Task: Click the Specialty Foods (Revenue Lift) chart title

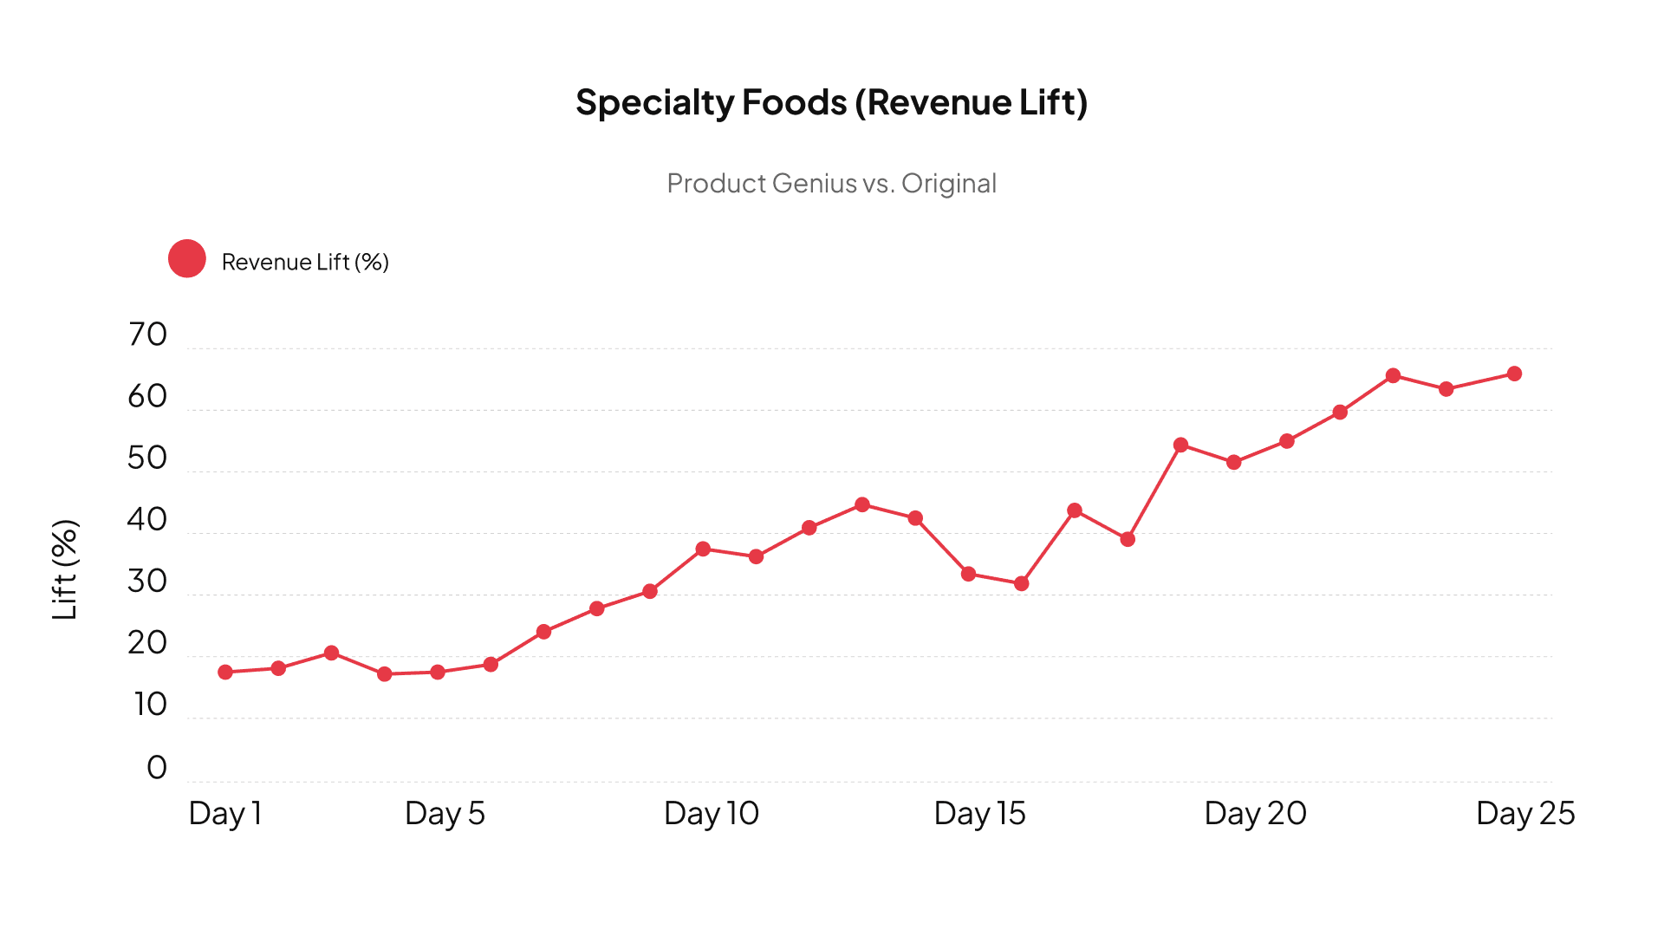Action: pos(831,102)
